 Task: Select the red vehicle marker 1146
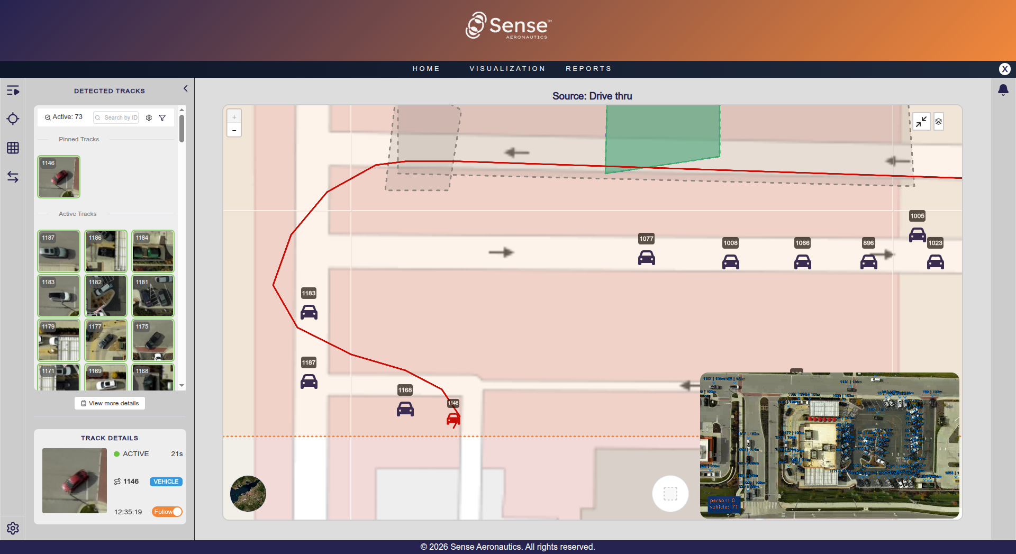coord(453,420)
